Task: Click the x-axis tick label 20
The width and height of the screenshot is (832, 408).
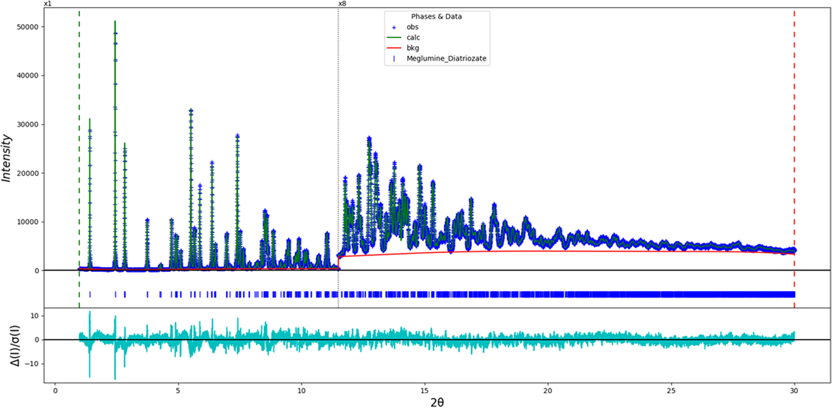Action: 548,391
